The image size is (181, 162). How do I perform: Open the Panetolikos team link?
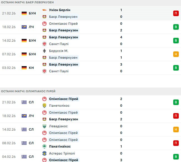pyautogui.click(x=59, y=106)
